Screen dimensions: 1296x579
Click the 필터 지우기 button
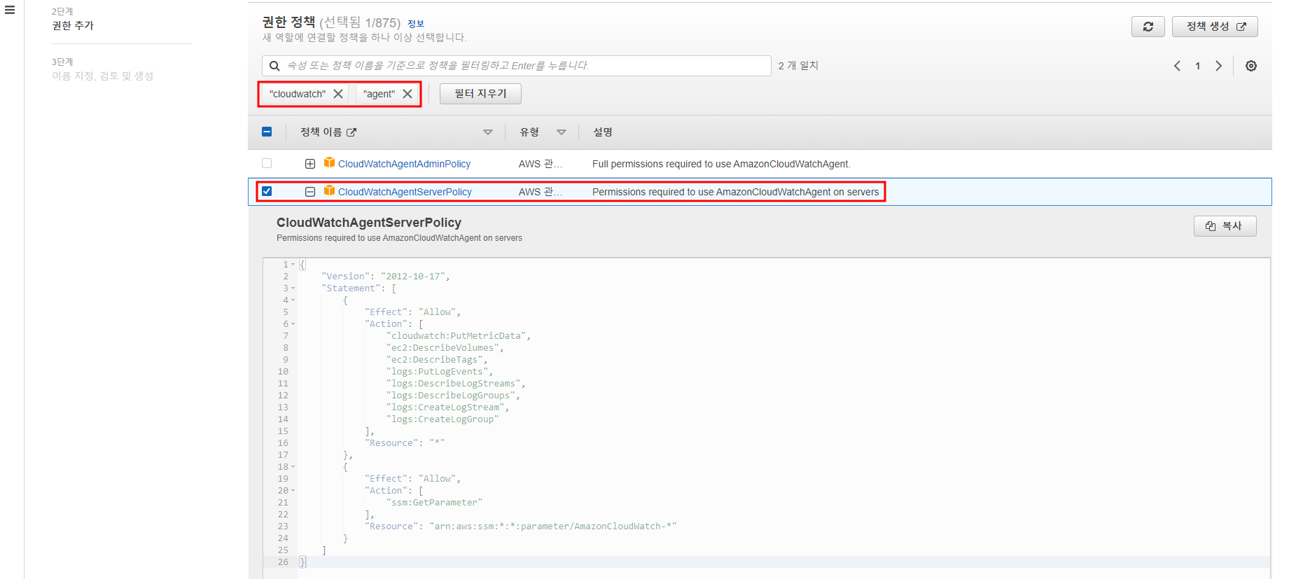click(x=480, y=94)
